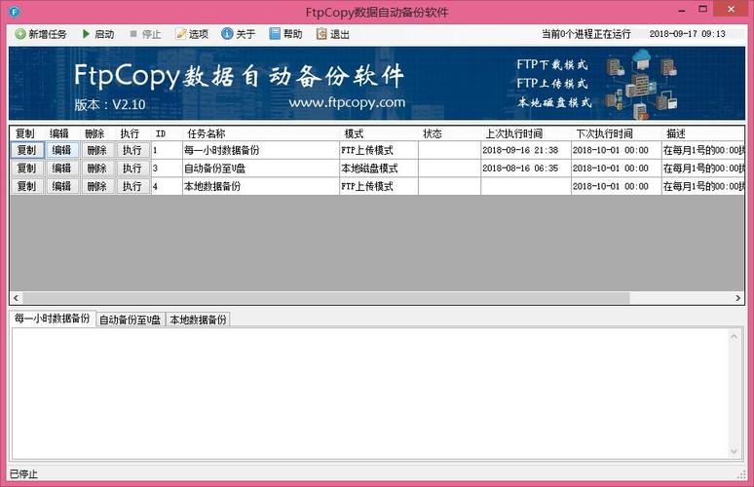
Task: Copy the 本地数据备份 task row
Action: tap(27, 186)
